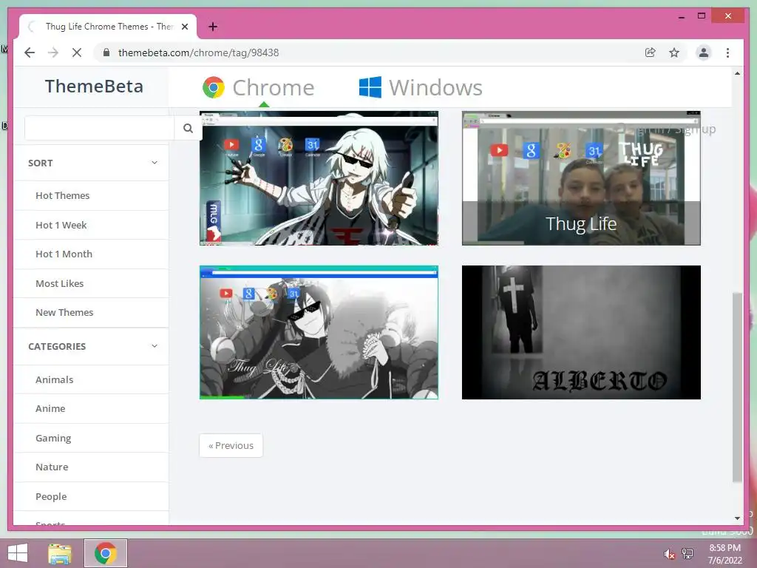Go back using the browser back arrow
The image size is (757, 568).
(x=30, y=53)
